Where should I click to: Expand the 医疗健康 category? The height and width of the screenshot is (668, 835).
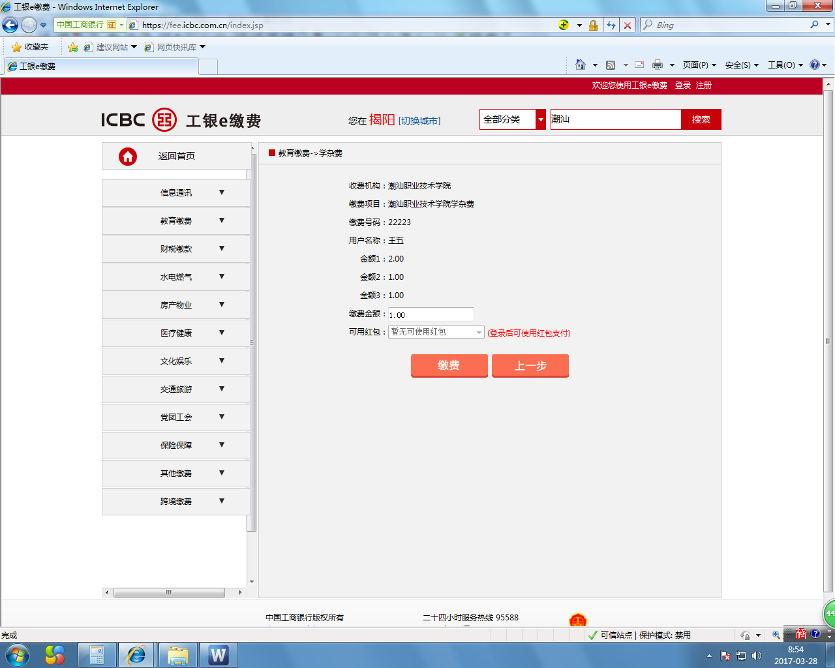click(176, 333)
